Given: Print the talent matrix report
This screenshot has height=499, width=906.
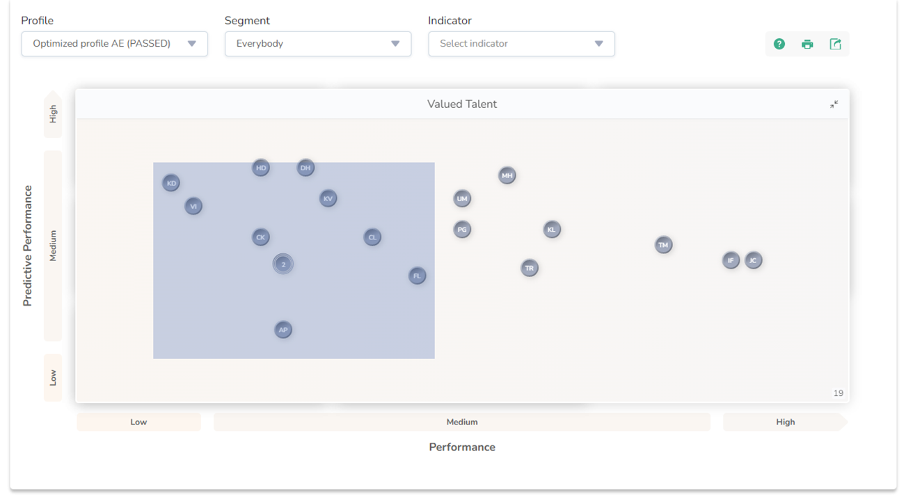Looking at the screenshot, I should pos(807,45).
